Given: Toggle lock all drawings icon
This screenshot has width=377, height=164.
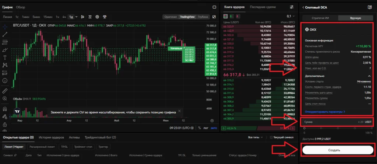Looking at the screenshot, I should tap(5, 125).
